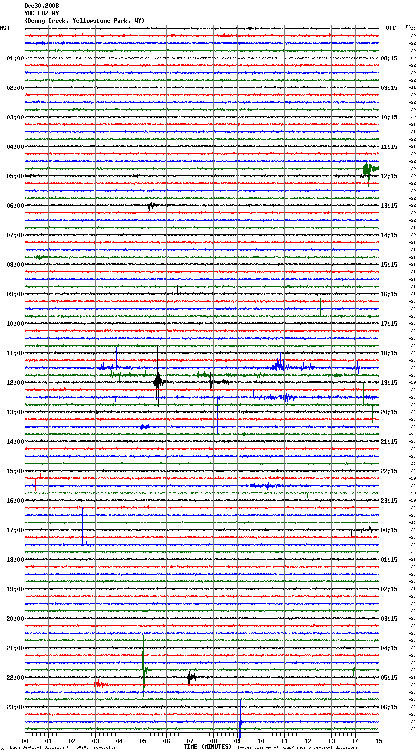Click the 21:00 MST time label
The image size is (418, 754).
(15, 648)
